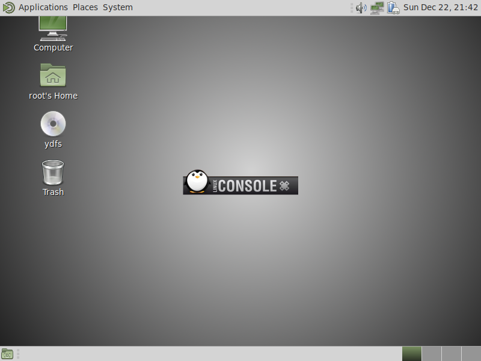Select the root's Home folder icon
The image size is (481, 361).
pos(53,75)
